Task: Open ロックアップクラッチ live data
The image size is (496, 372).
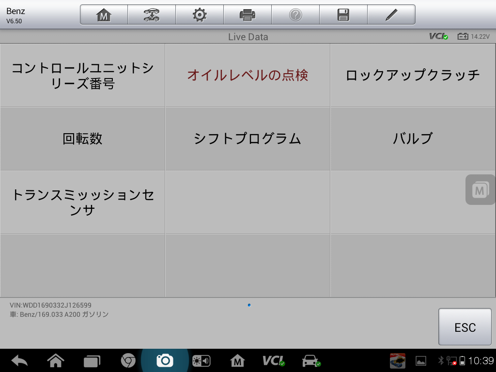Action: [413, 75]
